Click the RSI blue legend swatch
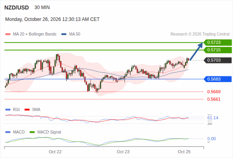Viewport: 233px width, 158px height. tap(8, 110)
